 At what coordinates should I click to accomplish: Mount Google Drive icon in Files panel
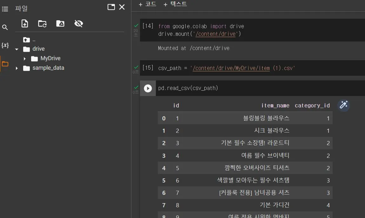[x=60, y=23]
